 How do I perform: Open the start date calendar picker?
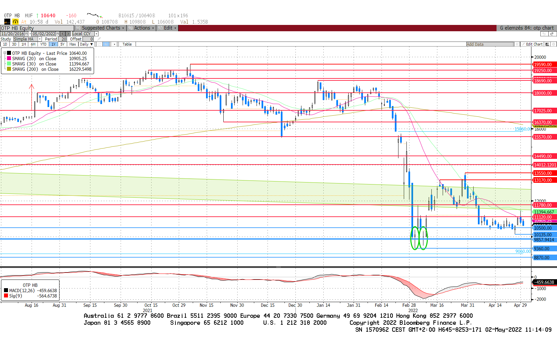pos(26,34)
